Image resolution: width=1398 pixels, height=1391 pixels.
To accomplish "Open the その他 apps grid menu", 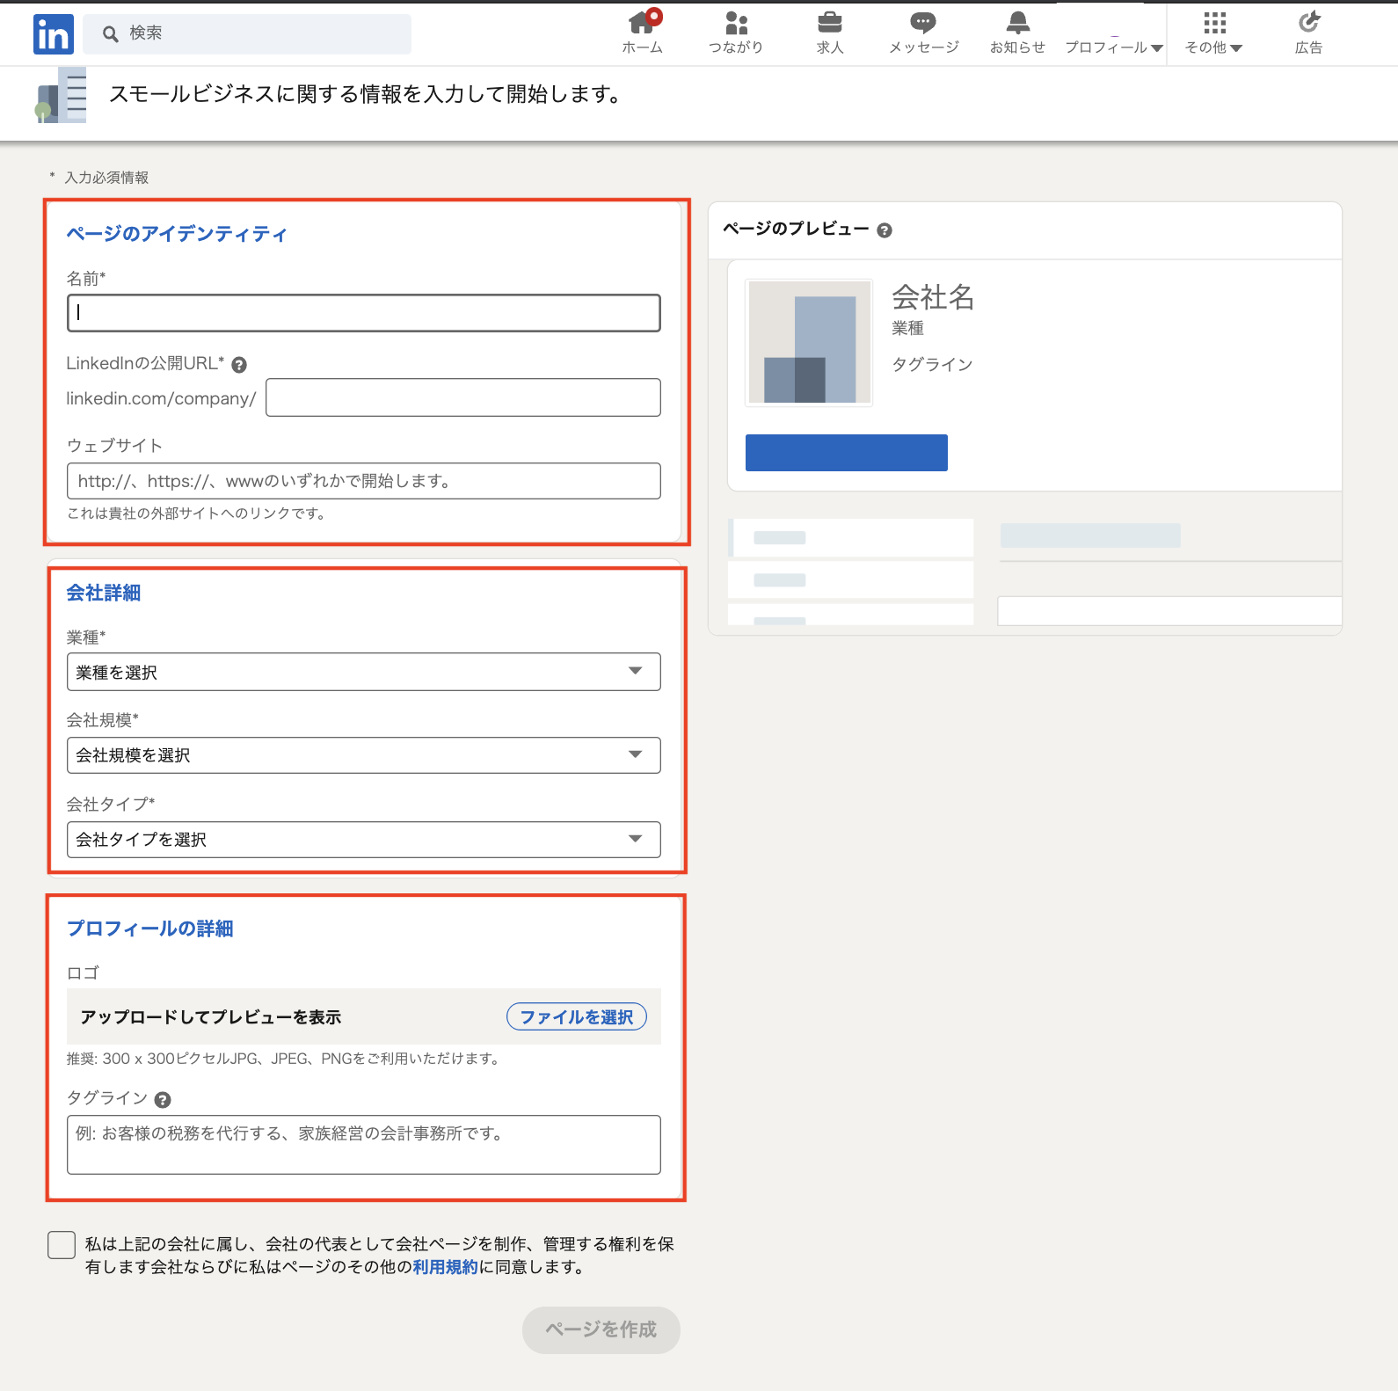I will [x=1213, y=33].
